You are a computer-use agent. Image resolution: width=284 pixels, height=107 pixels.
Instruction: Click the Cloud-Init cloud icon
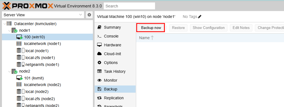point(100,54)
